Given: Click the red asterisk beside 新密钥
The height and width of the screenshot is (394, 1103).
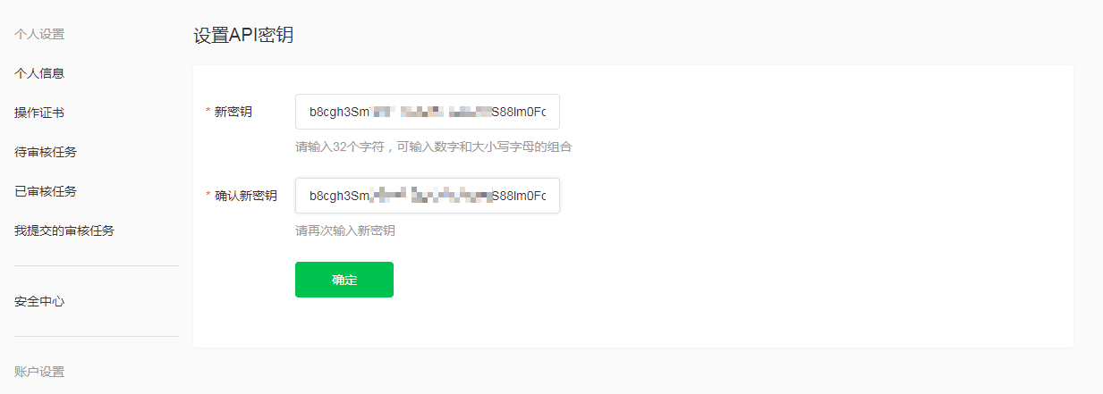Looking at the screenshot, I should click(208, 112).
